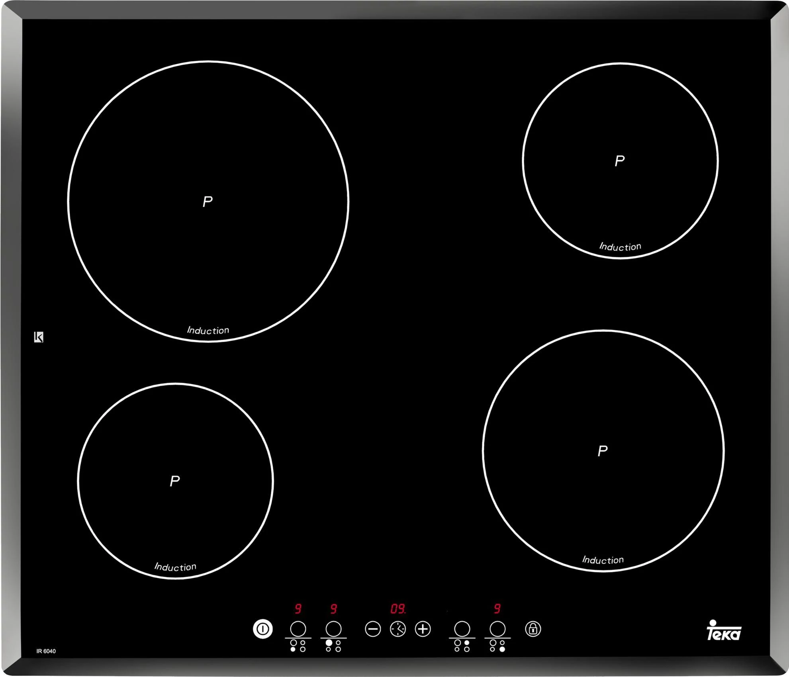
Task: Click the small K glass-ceramic mark
Action: (x=39, y=337)
